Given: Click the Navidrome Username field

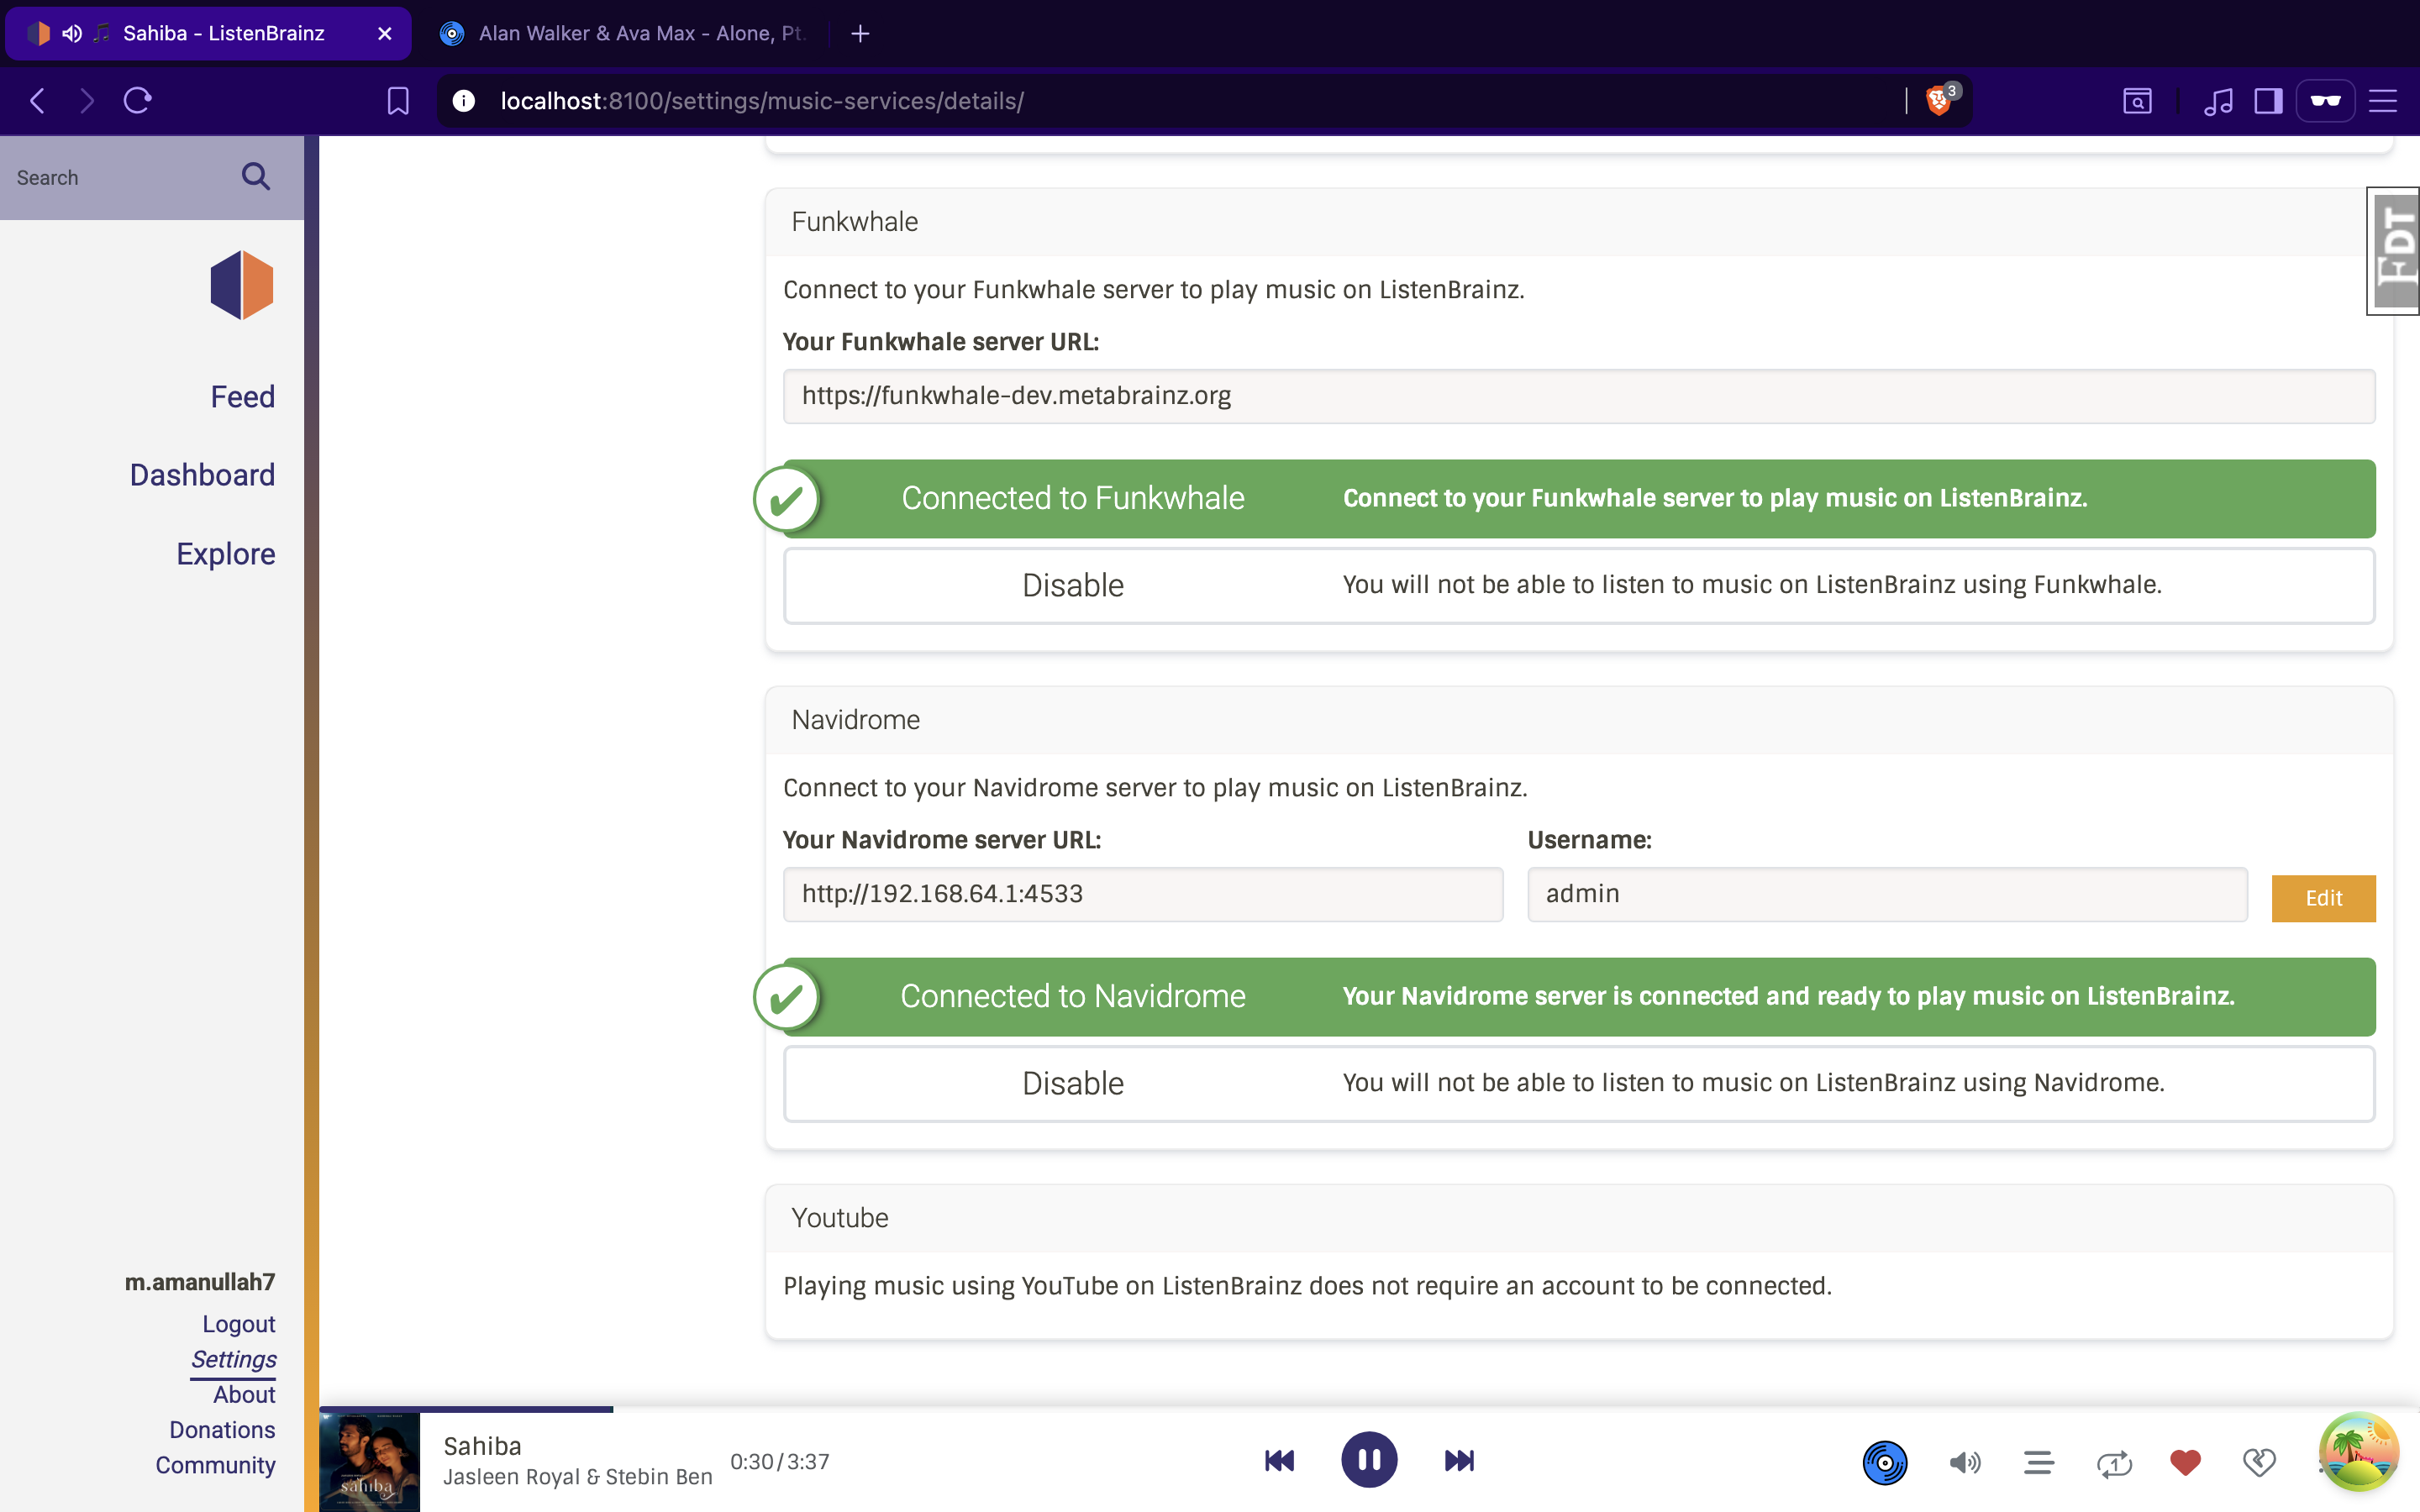Looking at the screenshot, I should (1887, 894).
